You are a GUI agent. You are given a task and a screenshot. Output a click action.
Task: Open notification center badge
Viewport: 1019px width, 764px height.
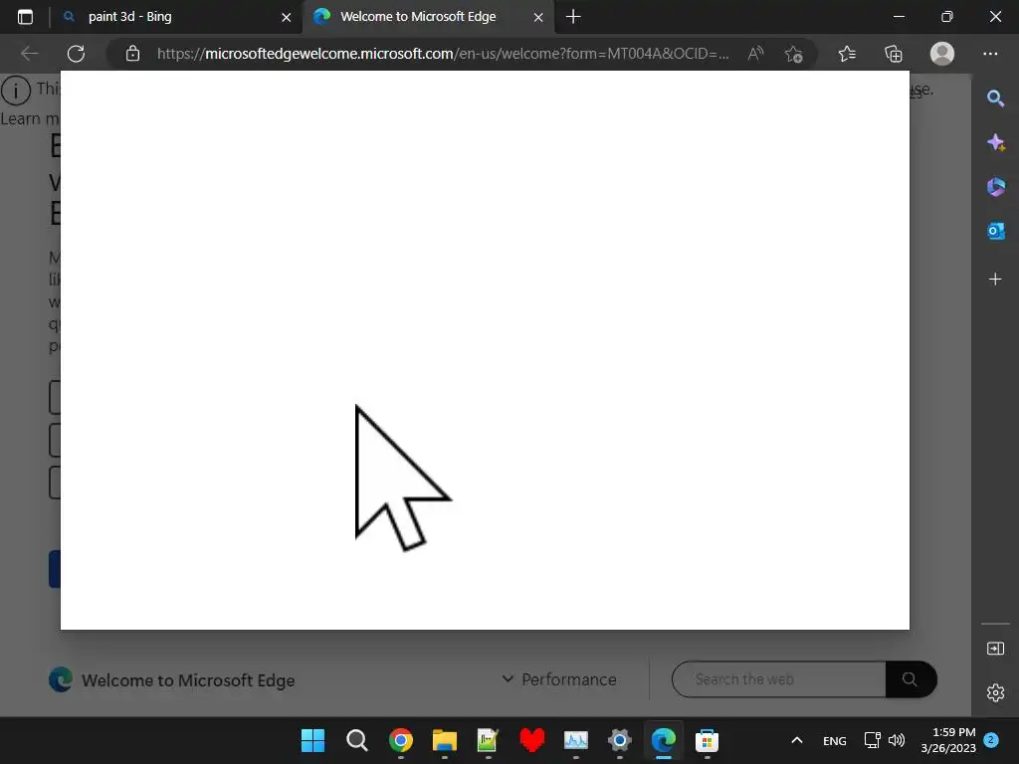pyautogui.click(x=991, y=740)
